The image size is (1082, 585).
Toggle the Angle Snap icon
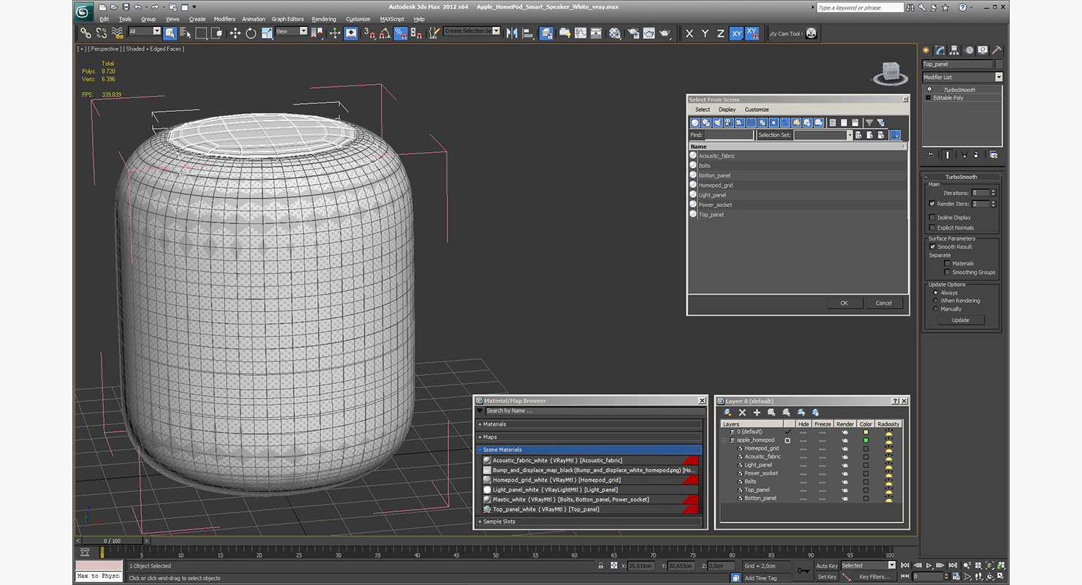pos(385,33)
